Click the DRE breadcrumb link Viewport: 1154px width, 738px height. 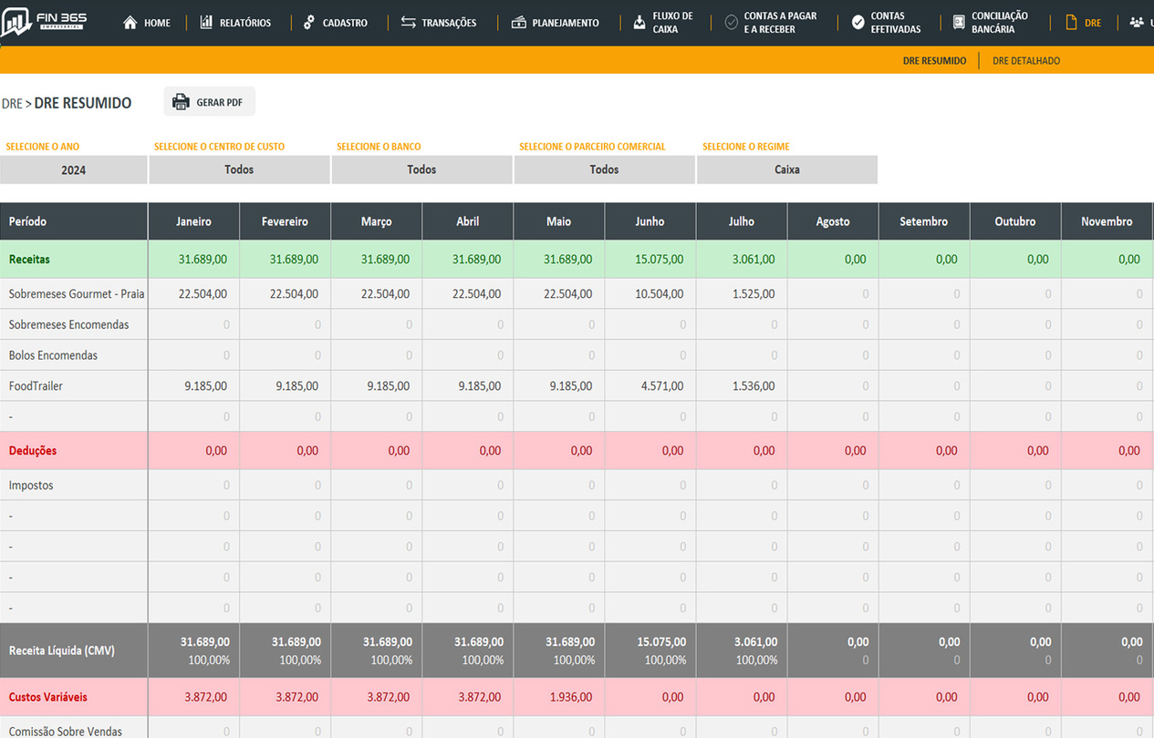(12, 103)
